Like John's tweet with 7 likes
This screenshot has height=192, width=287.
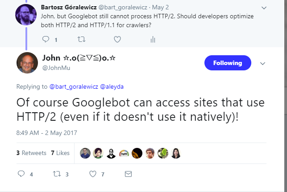[93, 174]
